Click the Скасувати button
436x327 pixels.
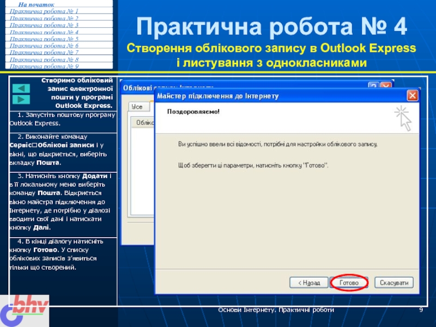coord(394,283)
